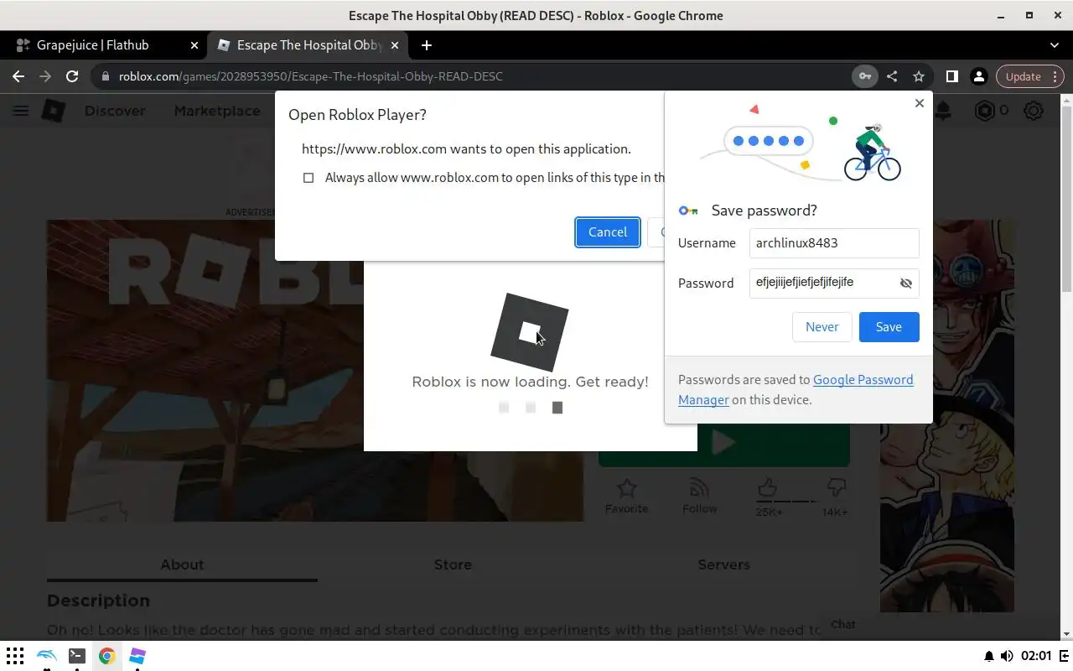Image resolution: width=1073 pixels, height=671 pixels.
Task: Select the Servers tab
Action: (723, 564)
